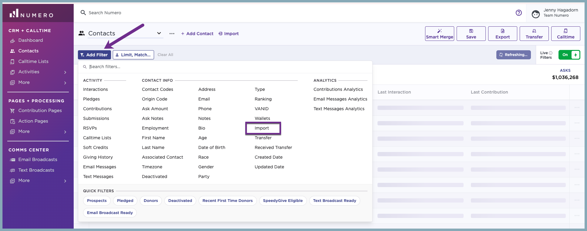
Task: Expand the Contacts view dropdown chevron
Action: point(159,33)
